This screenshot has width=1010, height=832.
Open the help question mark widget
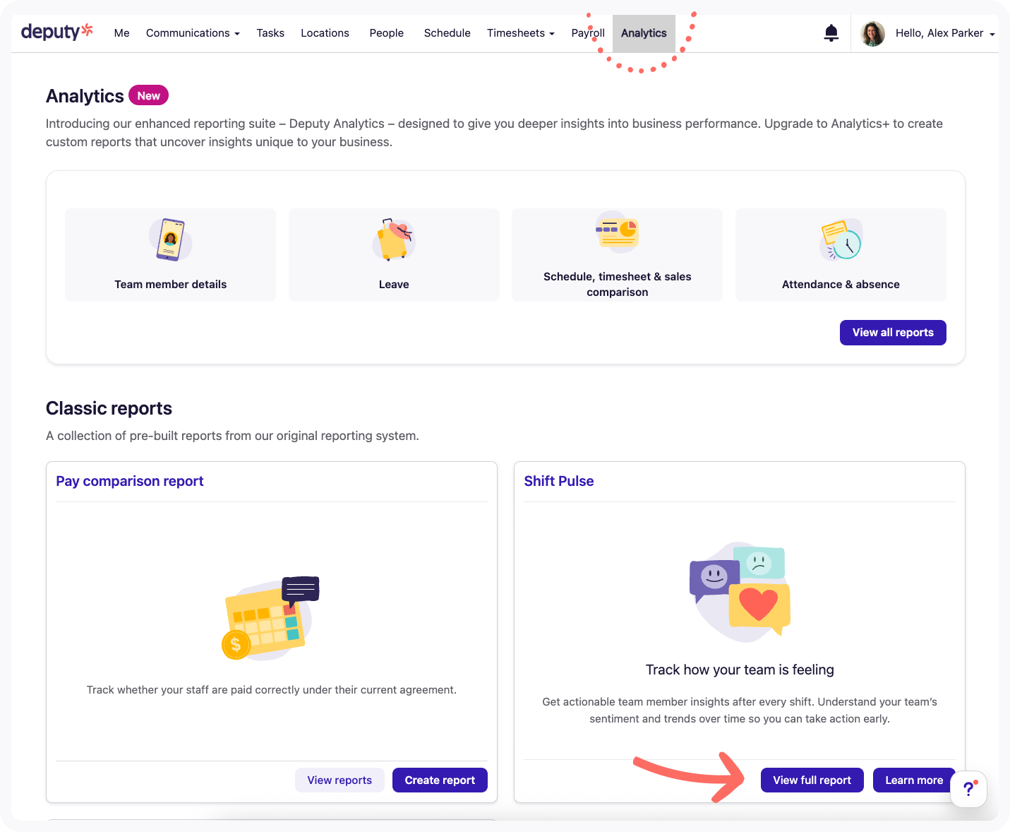(x=968, y=788)
